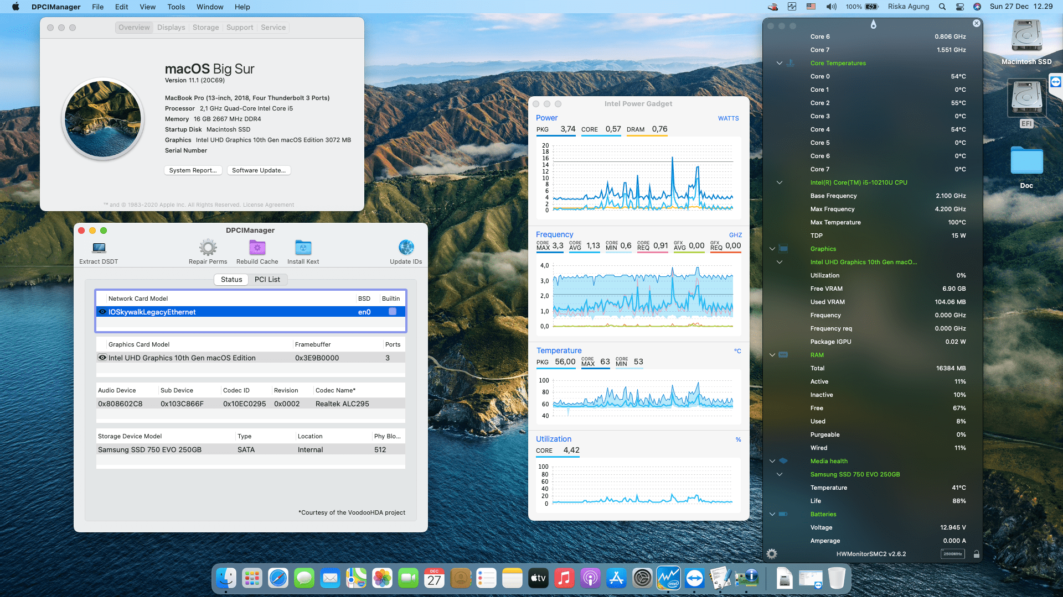The image size is (1063, 597).
Task: Open Finder from the Dock
Action: click(226, 578)
